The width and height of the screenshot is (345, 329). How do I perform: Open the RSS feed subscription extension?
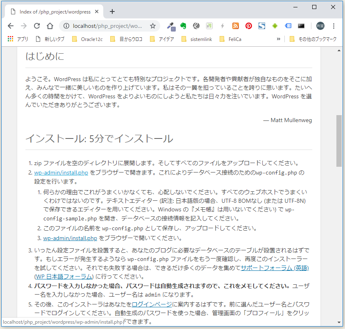236,25
